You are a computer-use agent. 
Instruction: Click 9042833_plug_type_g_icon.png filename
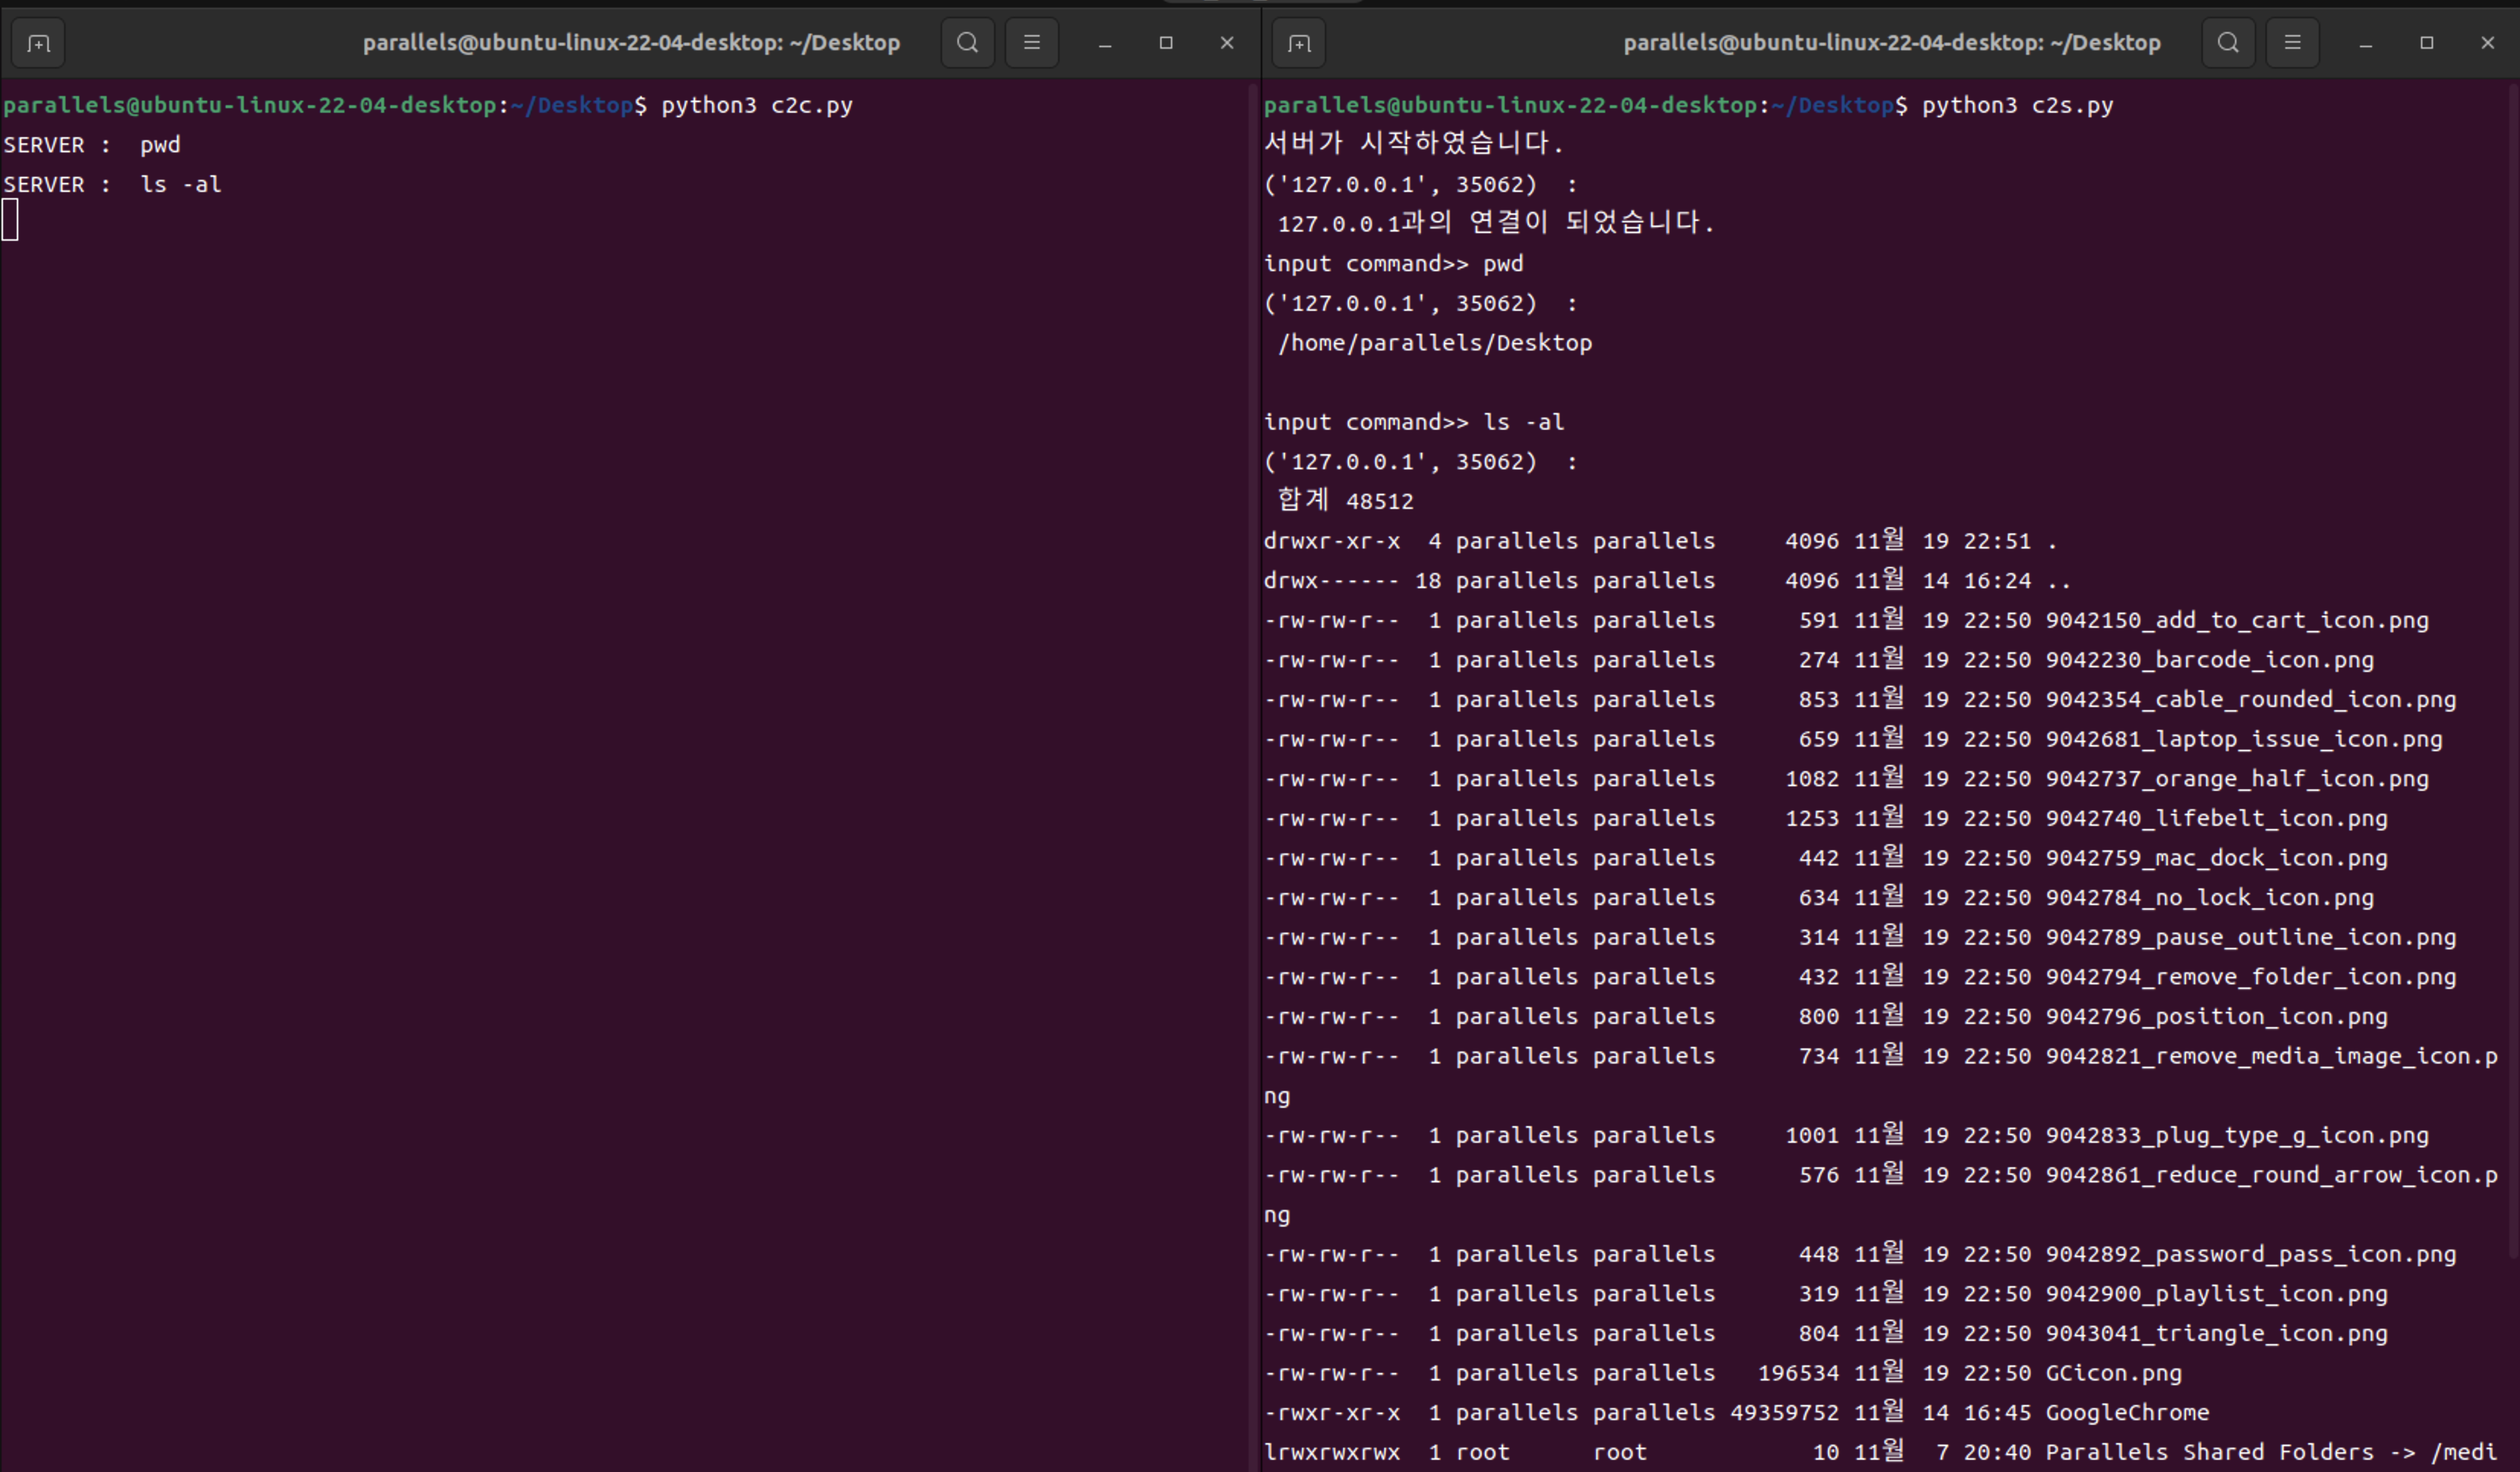point(2237,1135)
